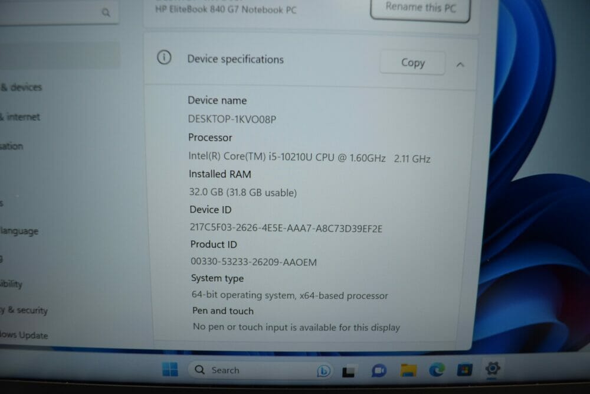Click the Processor label
The height and width of the screenshot is (394, 590).
[x=210, y=138]
